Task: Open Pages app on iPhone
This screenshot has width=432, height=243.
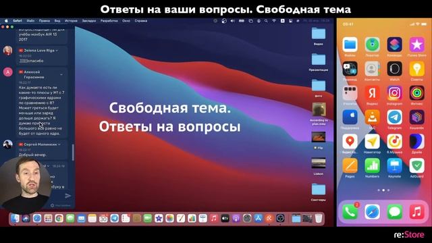Action: 350,165
